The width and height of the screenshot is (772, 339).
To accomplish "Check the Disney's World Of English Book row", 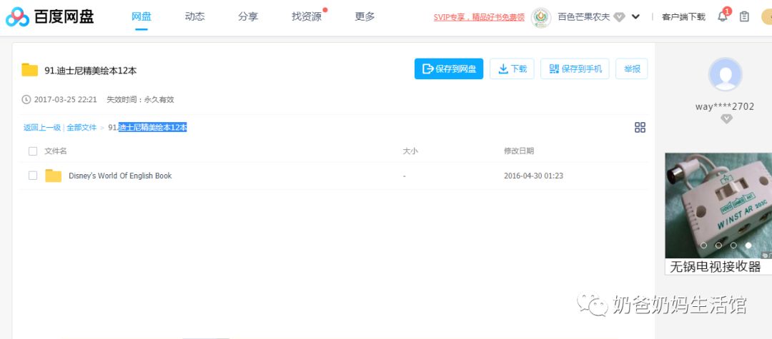I will click(x=33, y=176).
